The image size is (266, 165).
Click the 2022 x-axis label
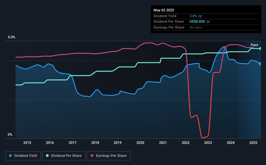(x=186, y=143)
